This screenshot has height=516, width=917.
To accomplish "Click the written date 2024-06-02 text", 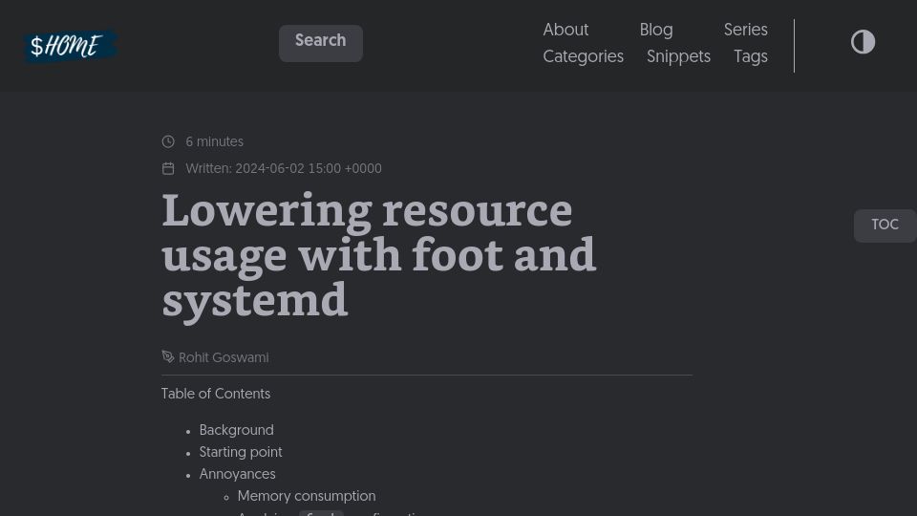I will [284, 168].
